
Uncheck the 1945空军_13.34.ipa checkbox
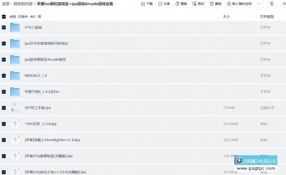pyautogui.click(x=4, y=124)
